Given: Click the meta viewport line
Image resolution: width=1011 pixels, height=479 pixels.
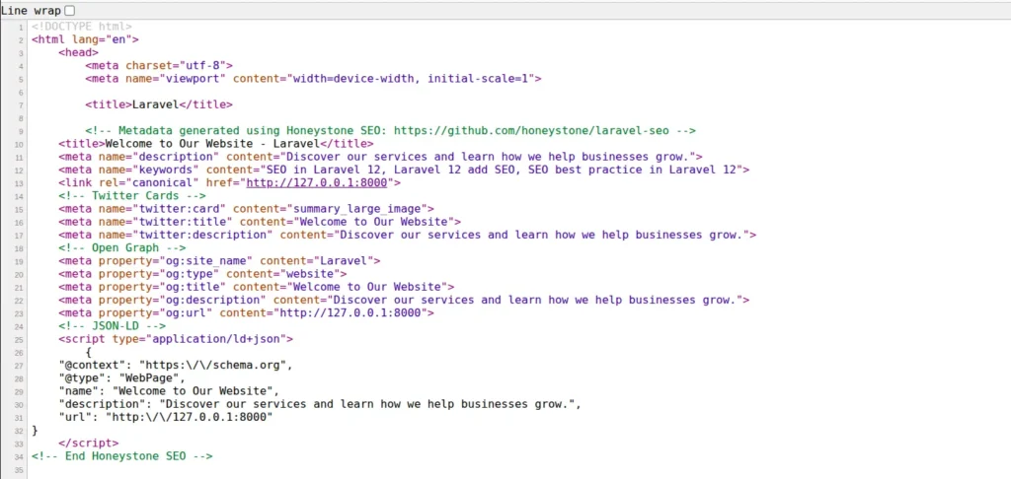Looking at the screenshot, I should 313,79.
